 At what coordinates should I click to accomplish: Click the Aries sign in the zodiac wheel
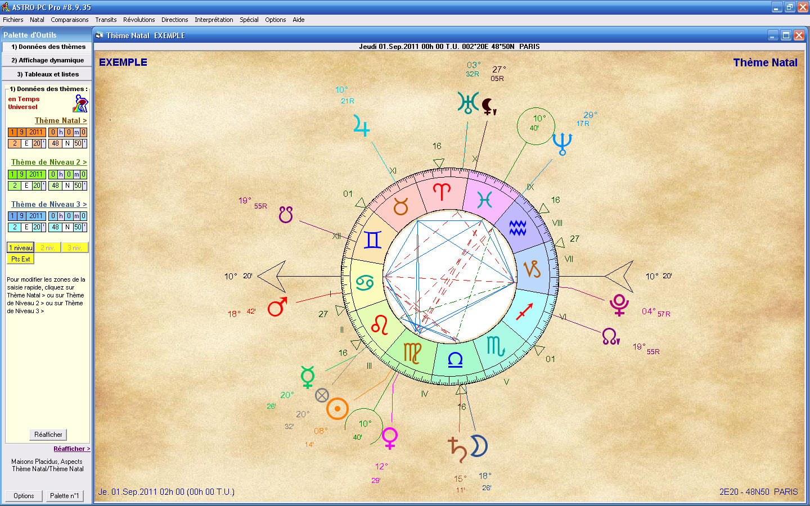point(442,192)
